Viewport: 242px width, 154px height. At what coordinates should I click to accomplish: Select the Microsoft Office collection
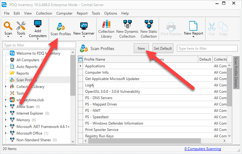pos(29,133)
